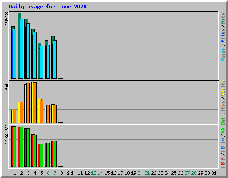
Task: Select the 3545 middle chart axis value
Action: [x=7, y=86]
